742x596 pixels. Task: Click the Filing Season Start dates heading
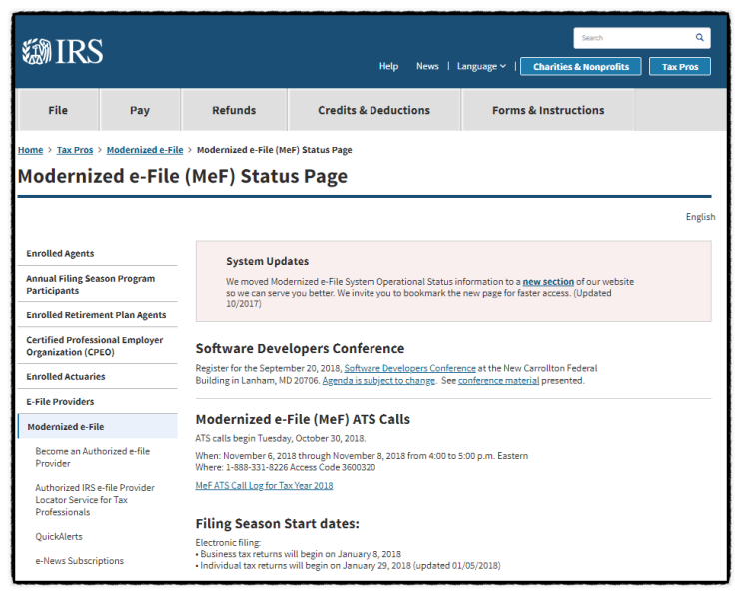click(x=278, y=524)
